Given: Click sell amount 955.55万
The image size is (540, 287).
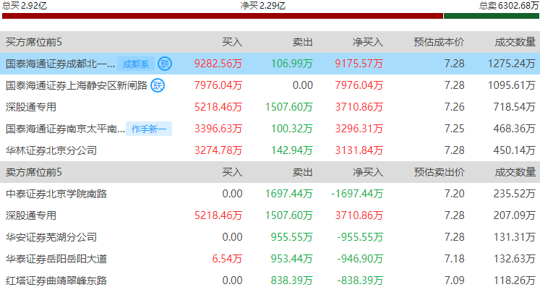Looking at the screenshot, I should click(292, 237).
